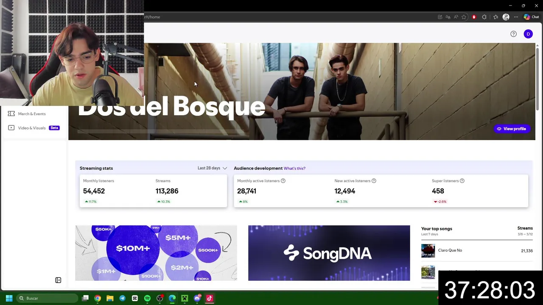Open the Claro Que No song row
Screen dimensions: 543x305
point(477,250)
